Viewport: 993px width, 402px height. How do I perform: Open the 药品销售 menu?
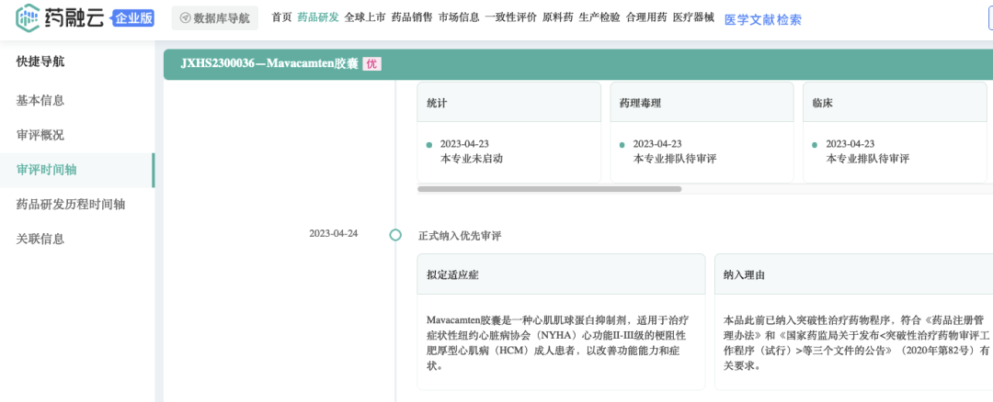coord(412,17)
